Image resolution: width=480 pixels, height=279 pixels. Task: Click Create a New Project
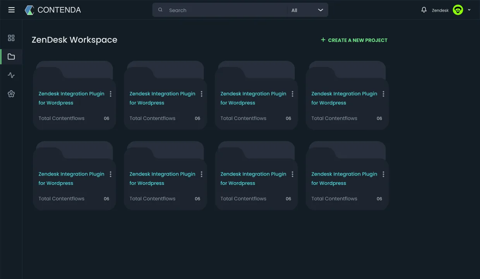point(354,40)
